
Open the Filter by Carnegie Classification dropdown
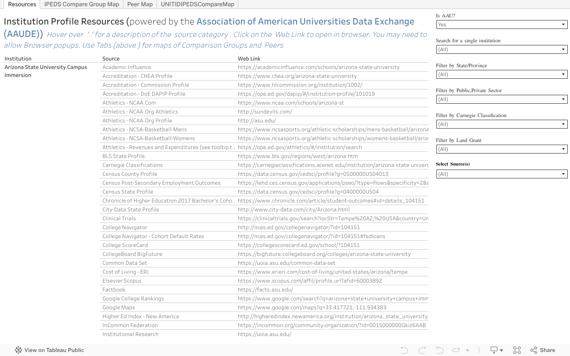coord(502,124)
